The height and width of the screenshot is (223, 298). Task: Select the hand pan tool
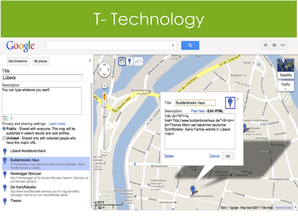point(122,62)
